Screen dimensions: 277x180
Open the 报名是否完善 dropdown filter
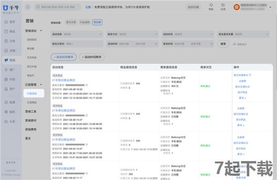click(243, 34)
